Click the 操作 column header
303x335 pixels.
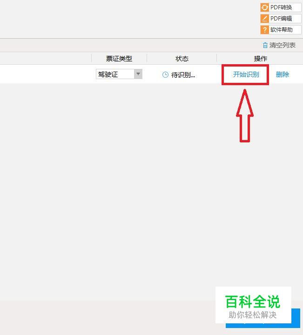point(261,59)
